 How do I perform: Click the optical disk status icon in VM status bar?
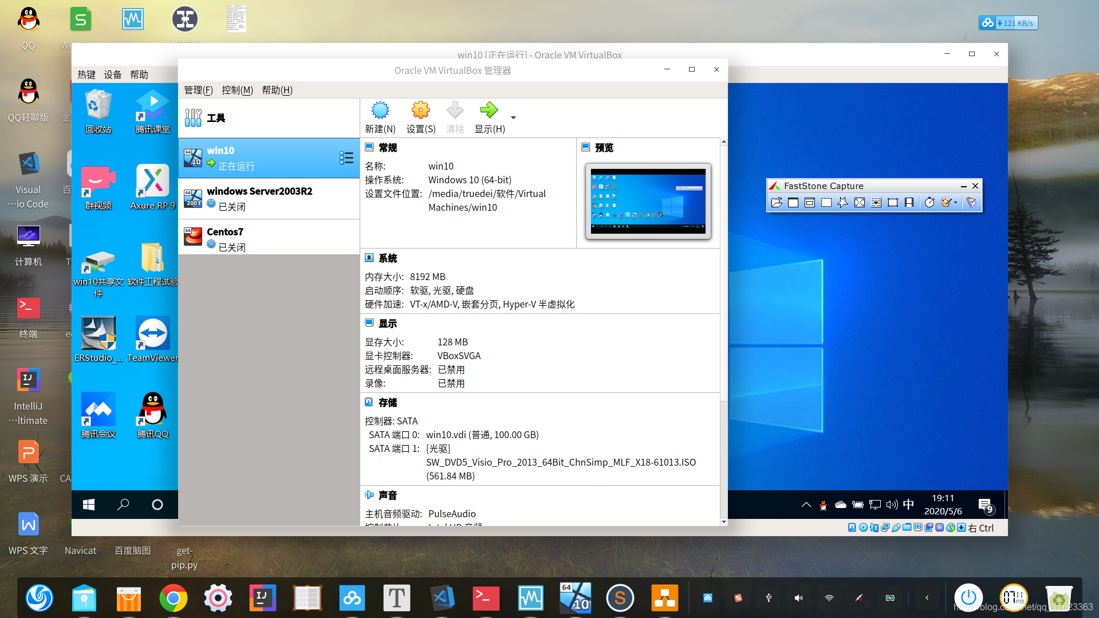pyautogui.click(x=864, y=528)
